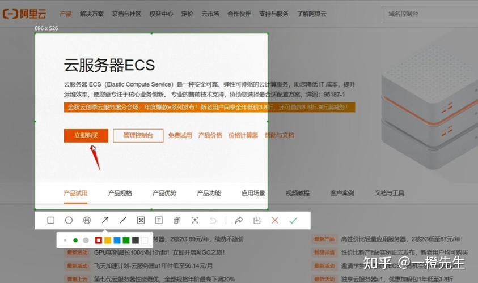Click the 阿里云 logo
478x283 pixels.
(24, 14)
